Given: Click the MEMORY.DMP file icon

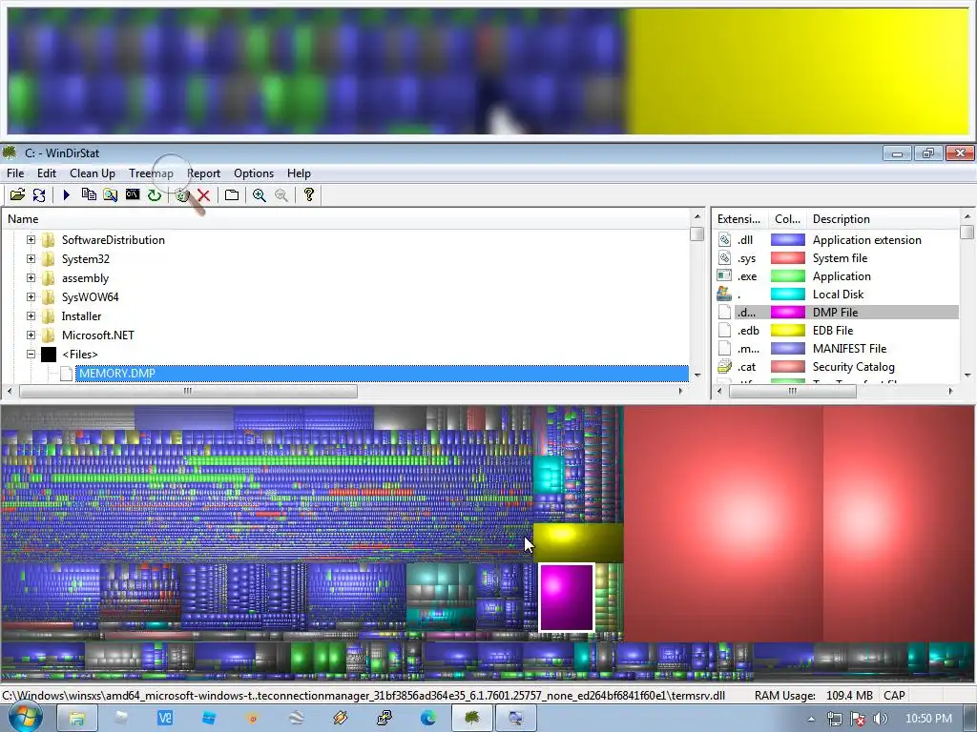Looking at the screenshot, I should point(67,374).
